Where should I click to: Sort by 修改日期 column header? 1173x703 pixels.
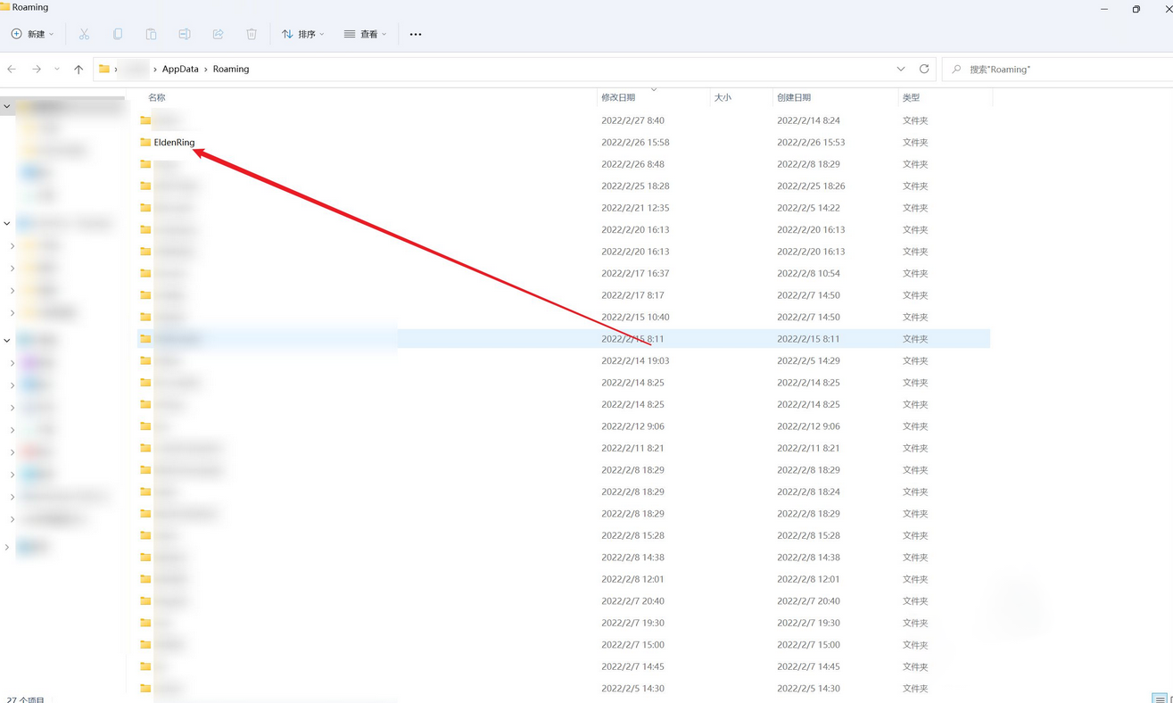click(x=618, y=97)
